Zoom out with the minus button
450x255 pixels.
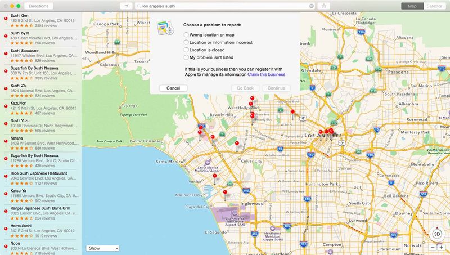pyautogui.click(x=433, y=247)
